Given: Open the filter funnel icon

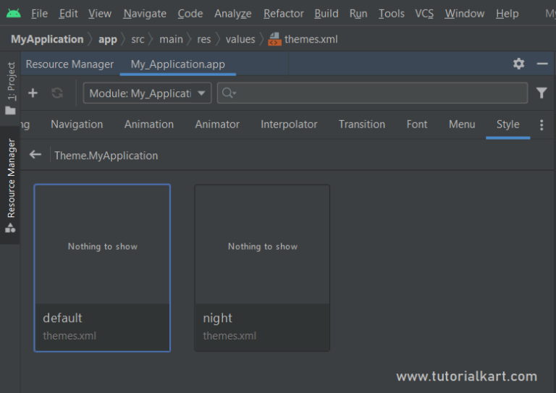Looking at the screenshot, I should pyautogui.click(x=542, y=93).
